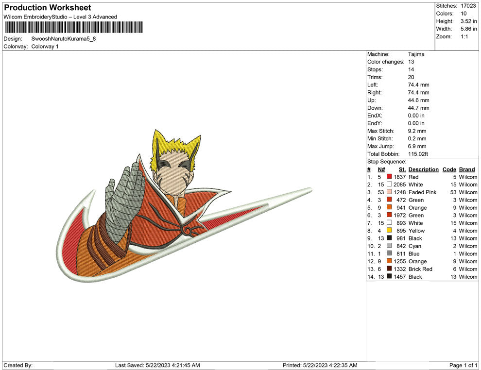Click the Faded Pink description text
481x370 pixels.
[x=422, y=192]
